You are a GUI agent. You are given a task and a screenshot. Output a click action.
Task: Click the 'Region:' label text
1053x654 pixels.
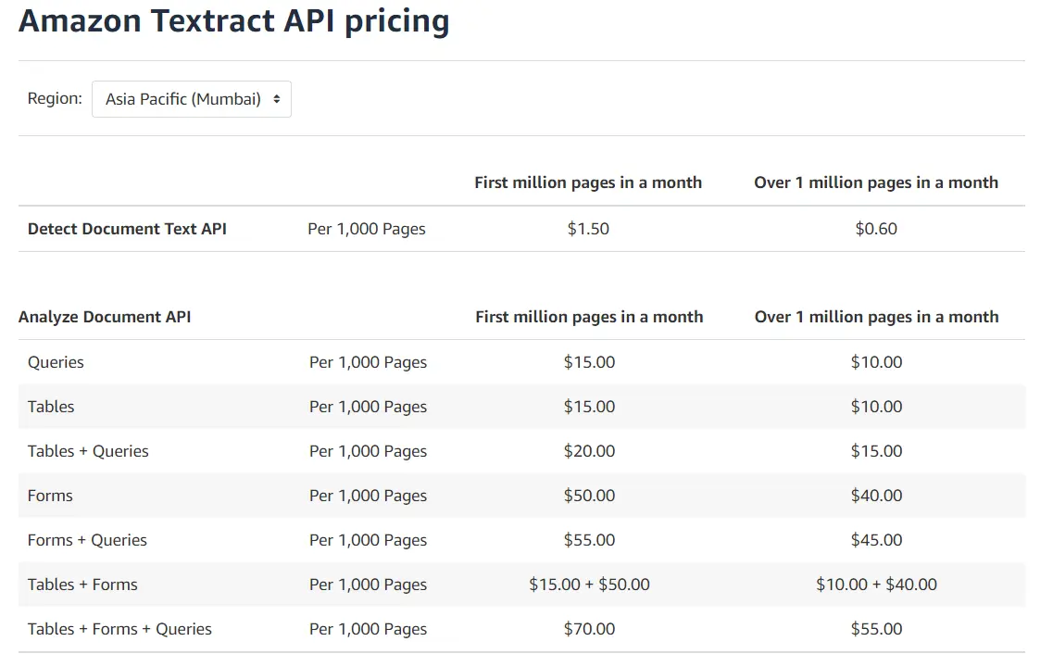click(x=55, y=98)
